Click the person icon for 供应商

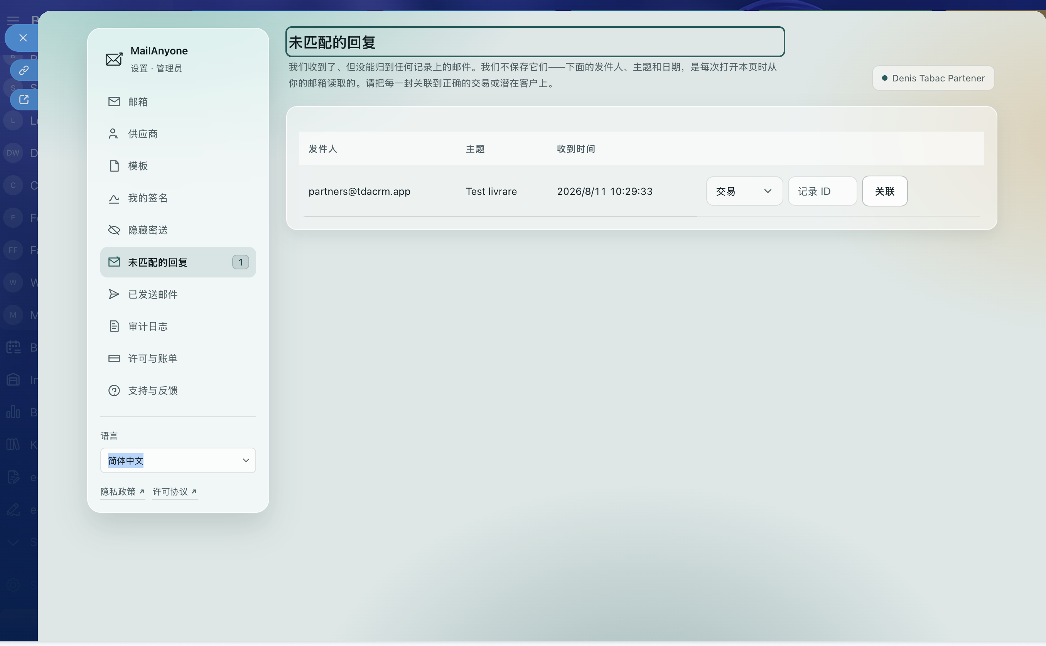coord(113,134)
